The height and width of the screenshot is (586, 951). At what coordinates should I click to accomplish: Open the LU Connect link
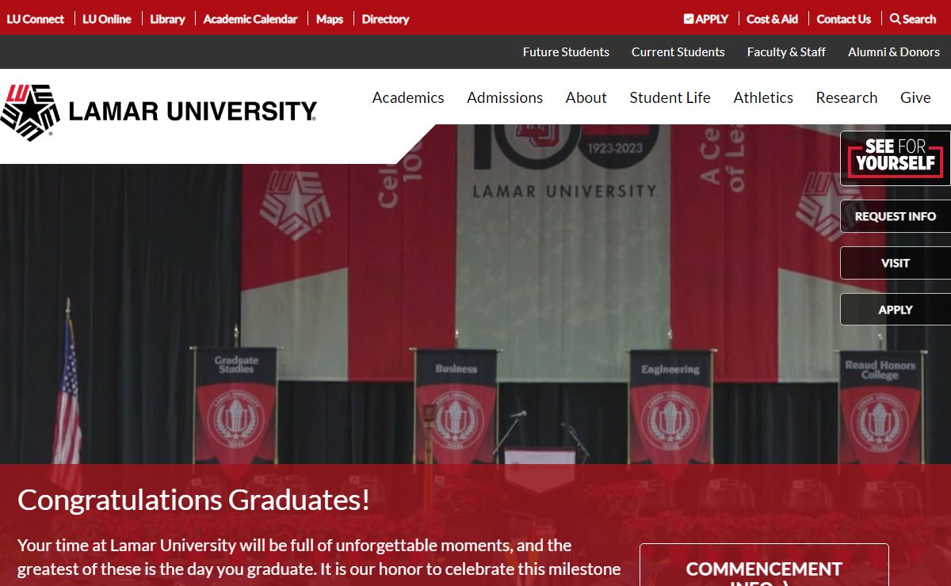click(36, 19)
